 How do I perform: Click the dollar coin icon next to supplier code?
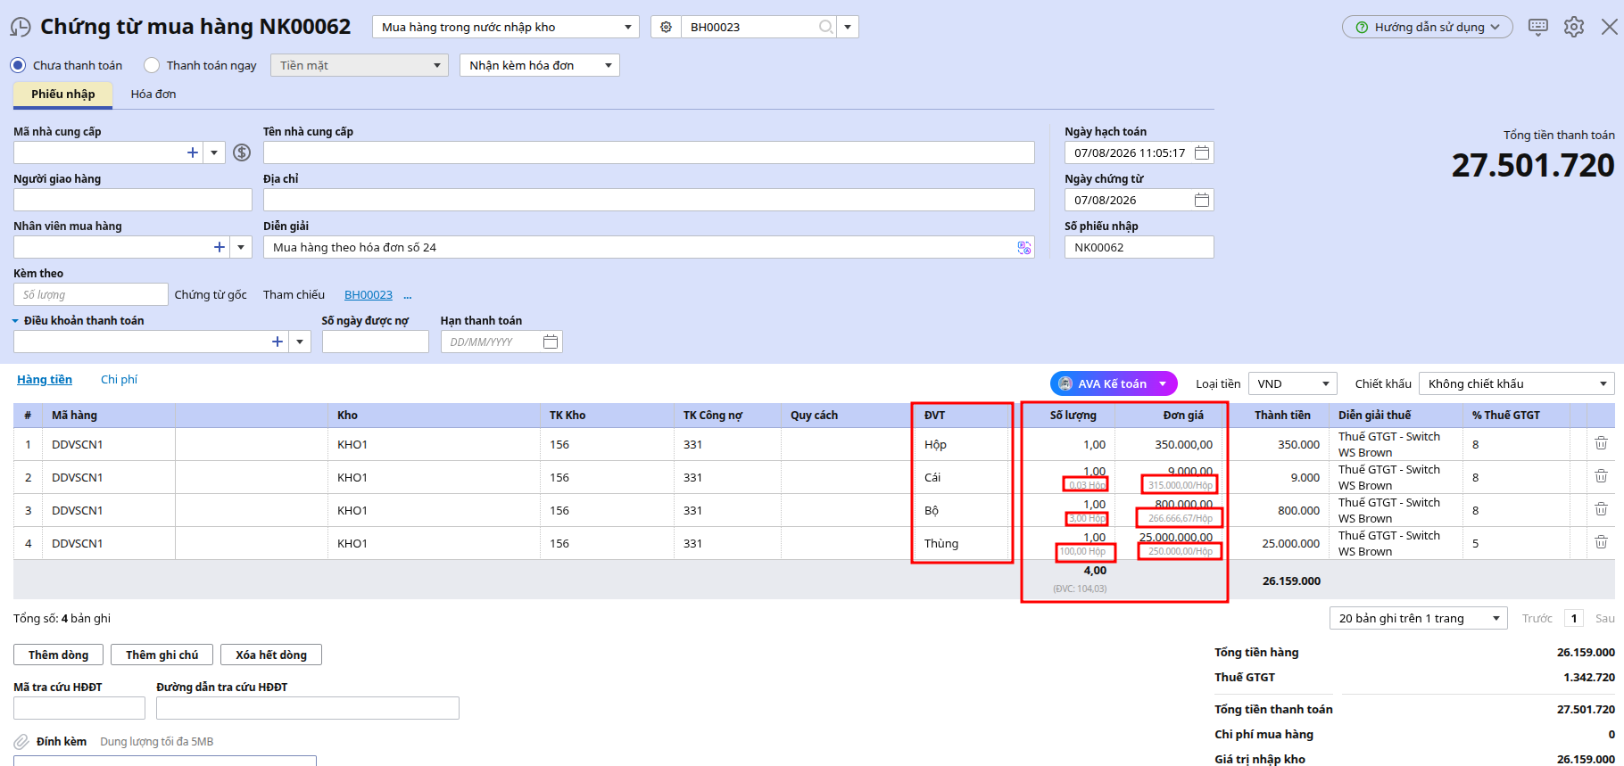point(242,152)
